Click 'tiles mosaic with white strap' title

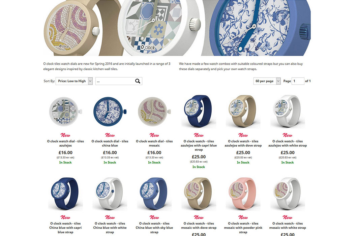click(288, 226)
